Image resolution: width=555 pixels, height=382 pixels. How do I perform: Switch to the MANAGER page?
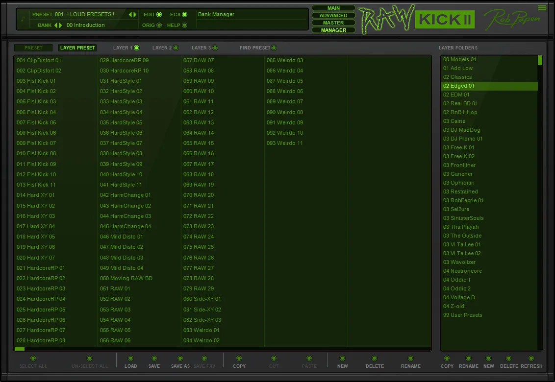point(333,30)
